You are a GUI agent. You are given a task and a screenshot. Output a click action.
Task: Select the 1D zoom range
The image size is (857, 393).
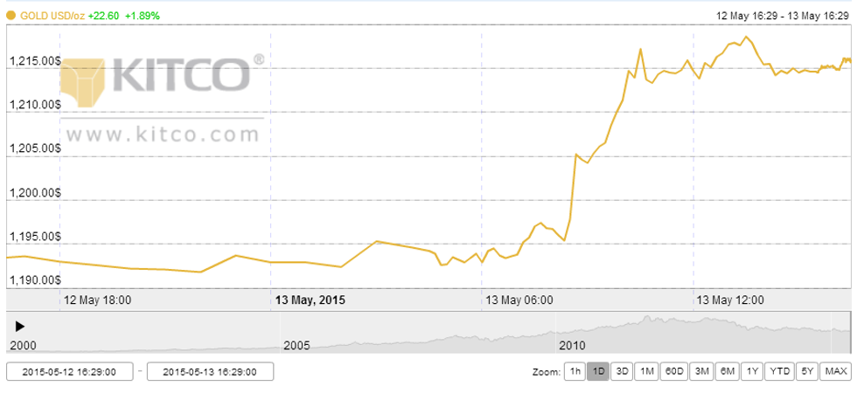click(x=598, y=371)
